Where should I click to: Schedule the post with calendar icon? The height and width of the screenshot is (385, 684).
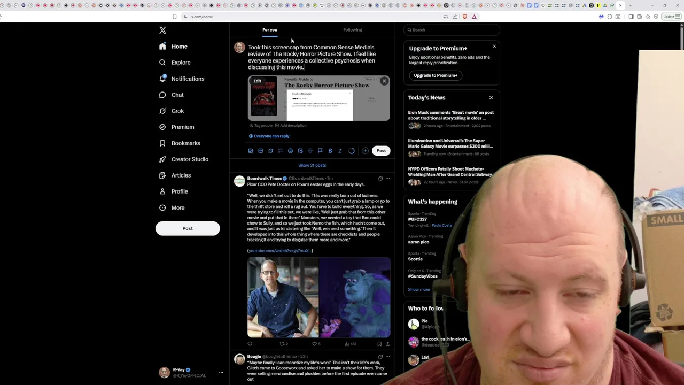point(300,151)
